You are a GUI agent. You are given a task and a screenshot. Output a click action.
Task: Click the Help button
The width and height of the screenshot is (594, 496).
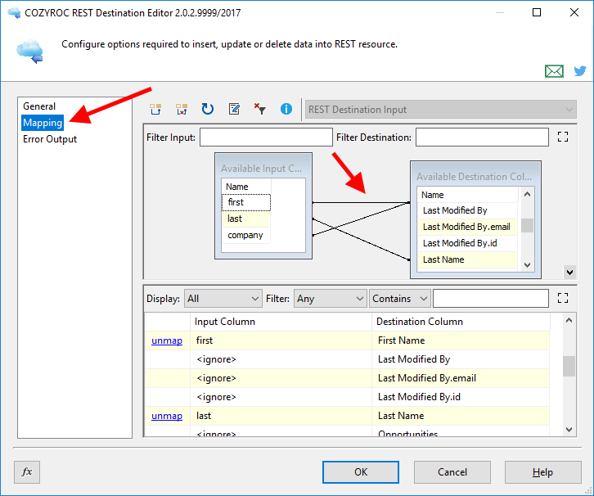[x=542, y=471]
